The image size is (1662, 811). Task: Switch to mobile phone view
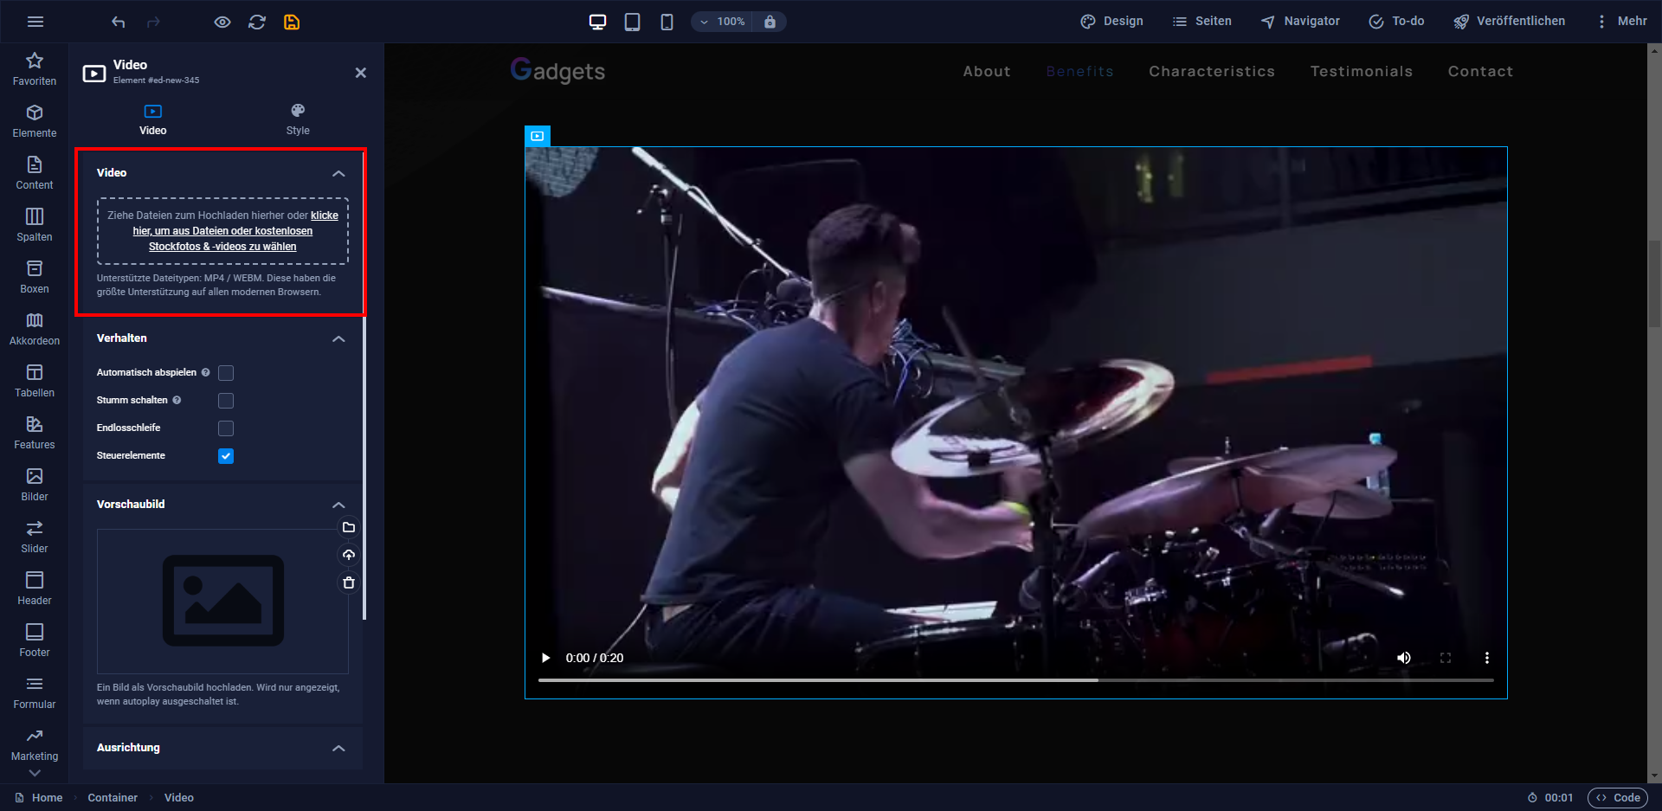[x=667, y=22]
